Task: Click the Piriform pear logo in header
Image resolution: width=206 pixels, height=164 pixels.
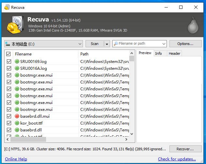Action: 193,25
